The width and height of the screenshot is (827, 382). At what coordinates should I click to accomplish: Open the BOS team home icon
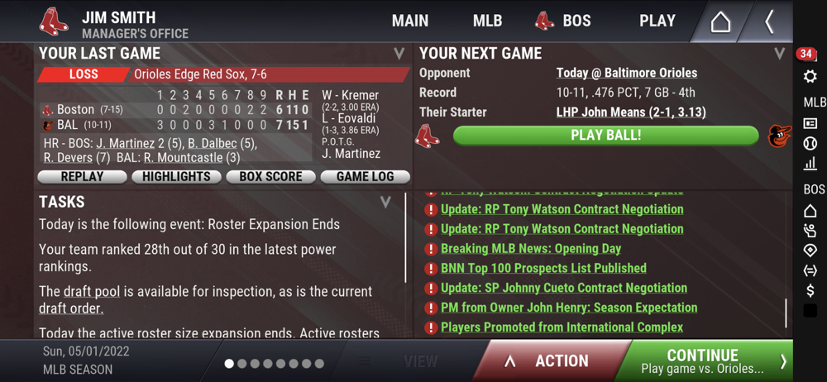tap(810, 211)
